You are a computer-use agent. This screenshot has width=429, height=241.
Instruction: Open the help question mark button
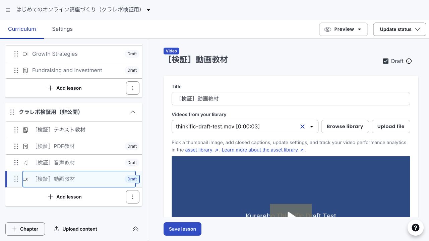pyautogui.click(x=416, y=228)
